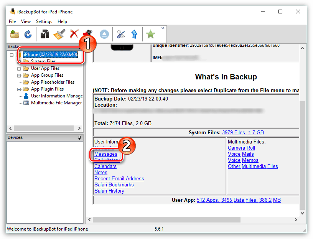
Task: Open Safari History link
Action: (x=109, y=191)
